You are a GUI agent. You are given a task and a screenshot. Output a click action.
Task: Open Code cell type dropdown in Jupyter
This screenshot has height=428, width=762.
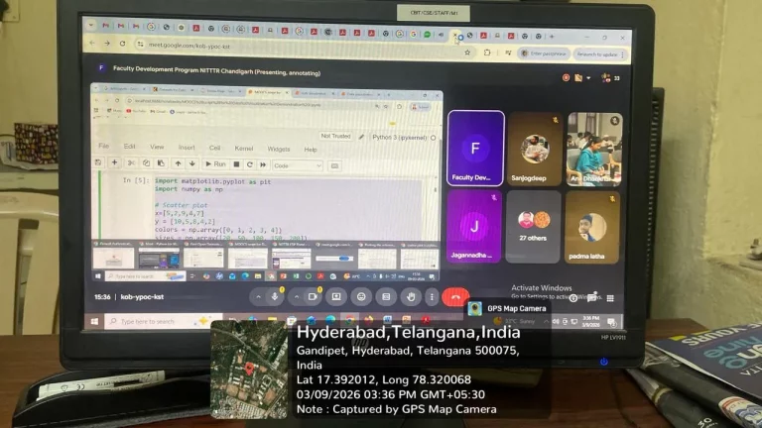[298, 165]
